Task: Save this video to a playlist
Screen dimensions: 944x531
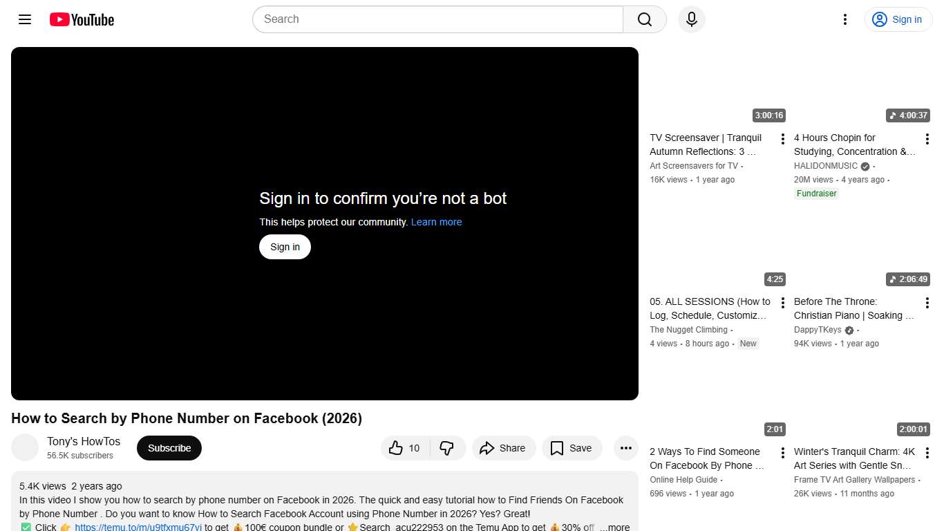Action: (x=572, y=448)
